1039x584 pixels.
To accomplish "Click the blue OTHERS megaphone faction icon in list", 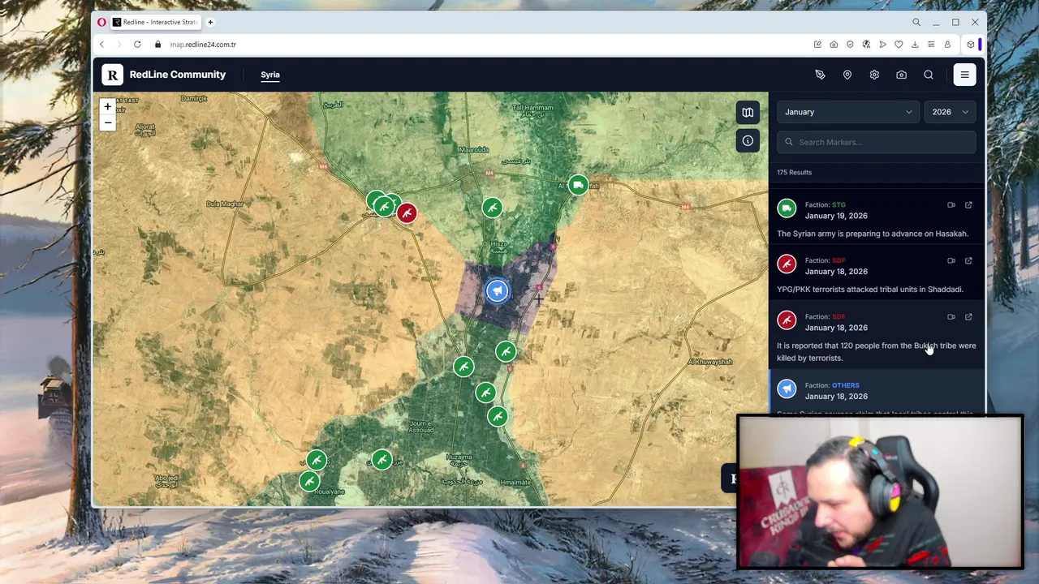I will [787, 389].
